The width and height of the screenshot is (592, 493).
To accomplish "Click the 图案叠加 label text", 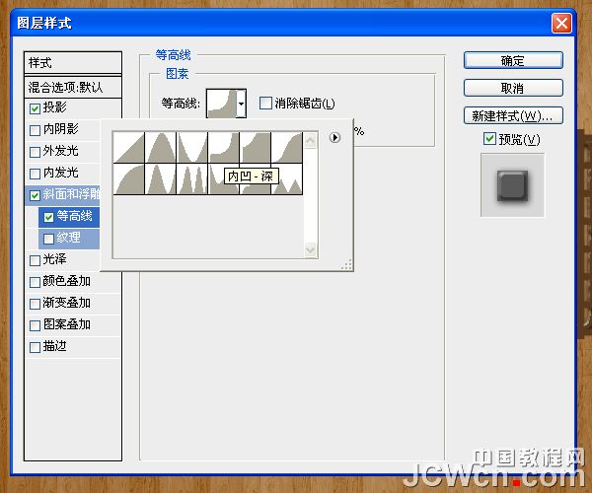I will click(66, 324).
